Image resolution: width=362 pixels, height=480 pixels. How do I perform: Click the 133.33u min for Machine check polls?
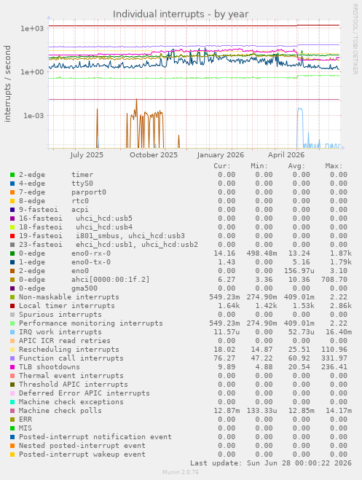[x=261, y=411]
